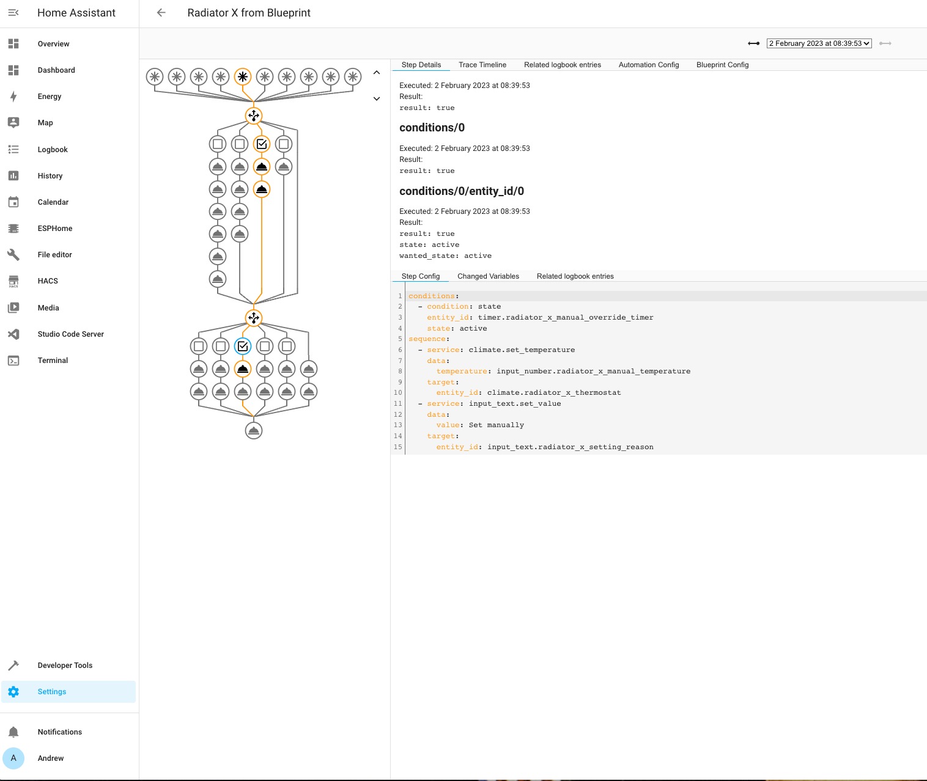
Task: Collapse the trace graph using the up chevron
Action: click(377, 72)
